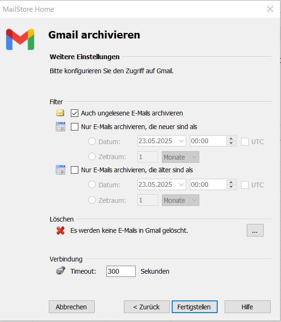
Task: Click the envelope icon beside unread emails option
Action: point(60,113)
